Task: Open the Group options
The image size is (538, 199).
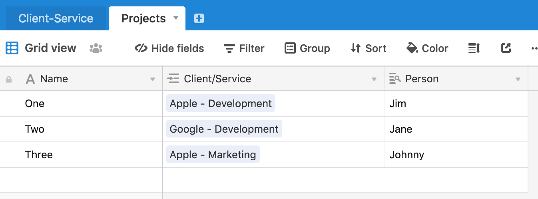Action: pos(307,48)
